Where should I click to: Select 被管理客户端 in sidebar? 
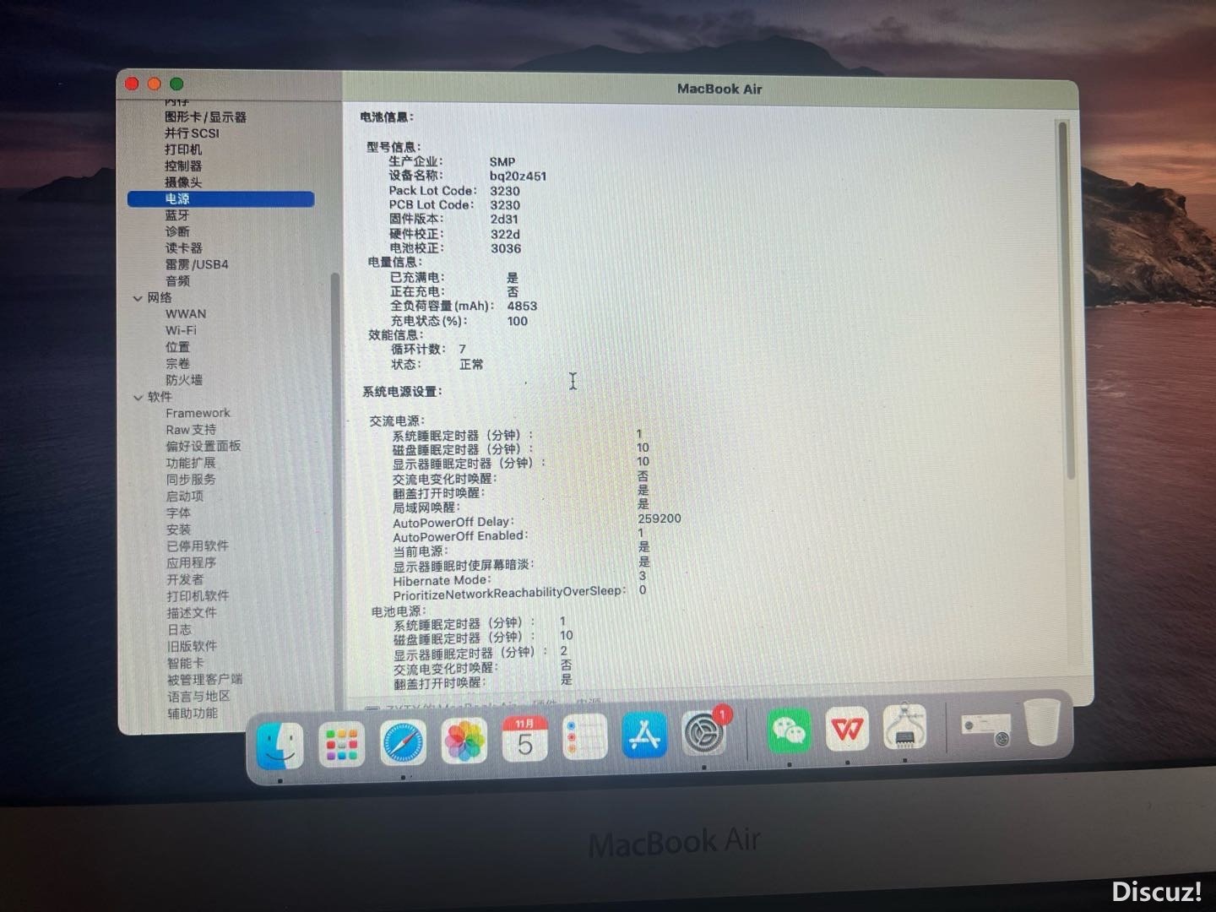[204, 679]
